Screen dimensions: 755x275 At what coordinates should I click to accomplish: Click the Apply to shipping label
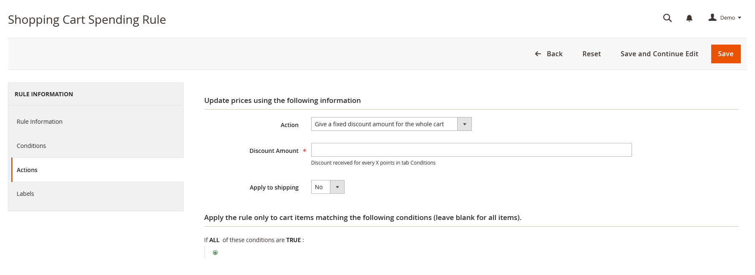274,187
